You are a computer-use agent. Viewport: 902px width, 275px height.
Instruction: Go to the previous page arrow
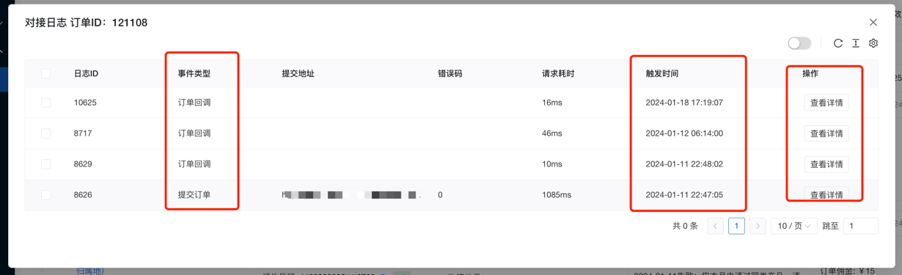pyautogui.click(x=716, y=226)
